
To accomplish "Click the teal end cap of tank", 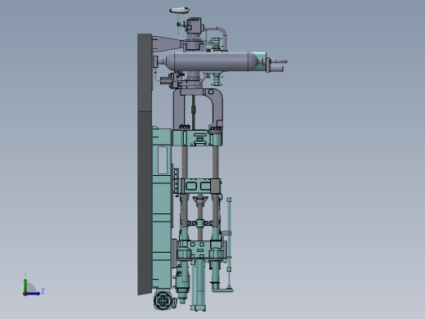I will [259, 62].
